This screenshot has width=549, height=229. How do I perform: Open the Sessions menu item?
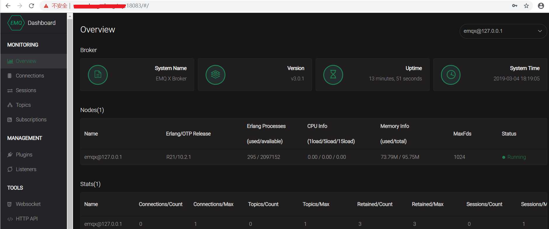click(34, 90)
